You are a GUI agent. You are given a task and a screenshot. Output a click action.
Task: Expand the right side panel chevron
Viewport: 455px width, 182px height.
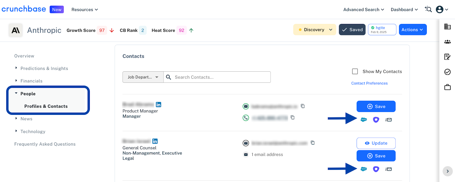(448, 171)
